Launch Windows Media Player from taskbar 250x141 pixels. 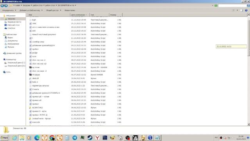(x=29, y=137)
